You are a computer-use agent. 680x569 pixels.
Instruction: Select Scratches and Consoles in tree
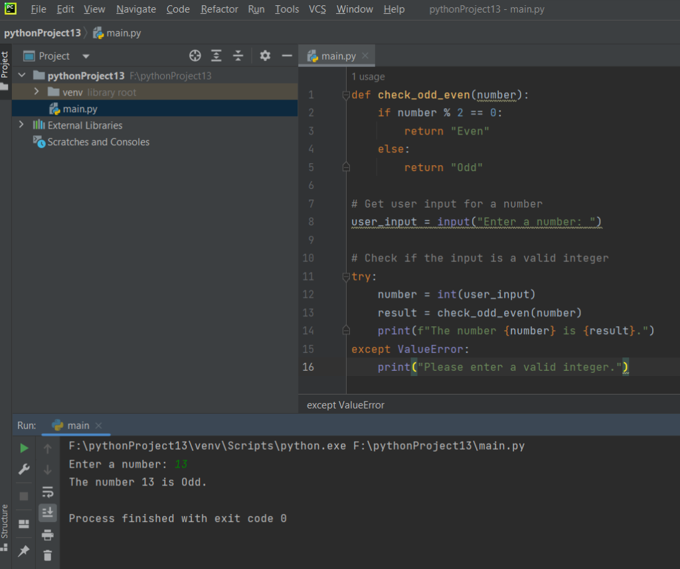(x=98, y=142)
